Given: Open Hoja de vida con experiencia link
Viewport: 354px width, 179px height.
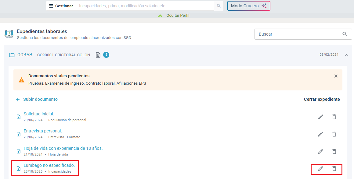Looking at the screenshot, I should click(x=63, y=148).
